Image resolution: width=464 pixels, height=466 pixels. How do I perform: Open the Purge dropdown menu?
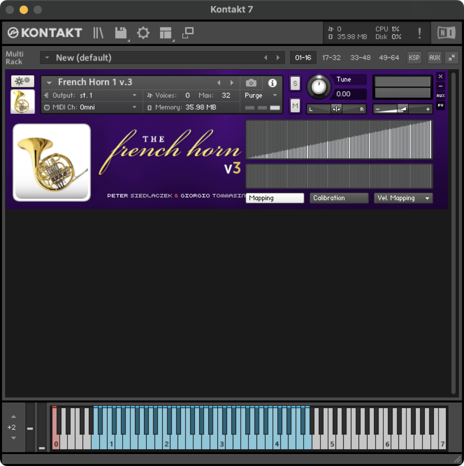pos(261,96)
